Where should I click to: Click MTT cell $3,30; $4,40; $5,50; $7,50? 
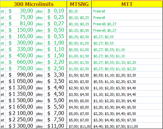tap(127, 119)
